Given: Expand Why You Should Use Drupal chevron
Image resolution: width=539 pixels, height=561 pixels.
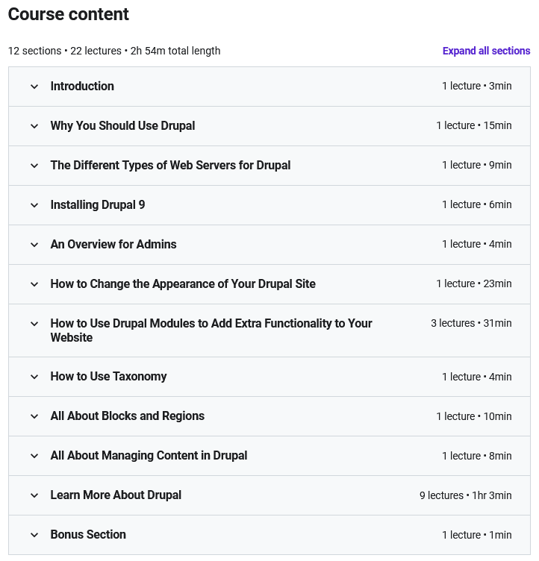Looking at the screenshot, I should tap(34, 126).
